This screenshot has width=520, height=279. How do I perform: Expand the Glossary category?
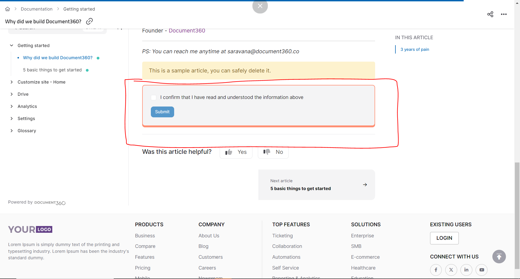[11, 131]
